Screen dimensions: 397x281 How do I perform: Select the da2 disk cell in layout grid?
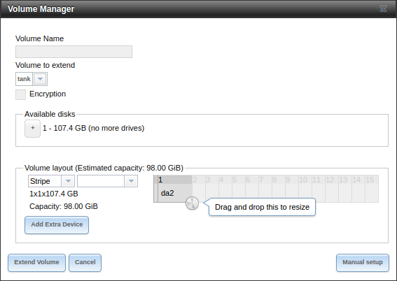click(x=175, y=193)
